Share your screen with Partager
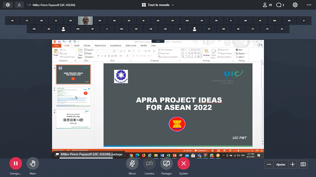 point(166,164)
